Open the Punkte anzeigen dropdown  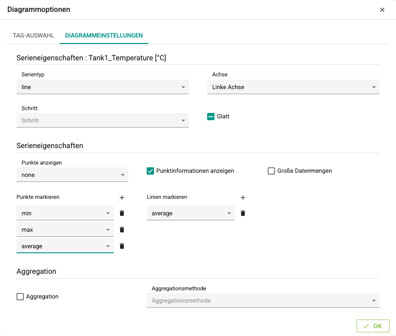[72, 175]
